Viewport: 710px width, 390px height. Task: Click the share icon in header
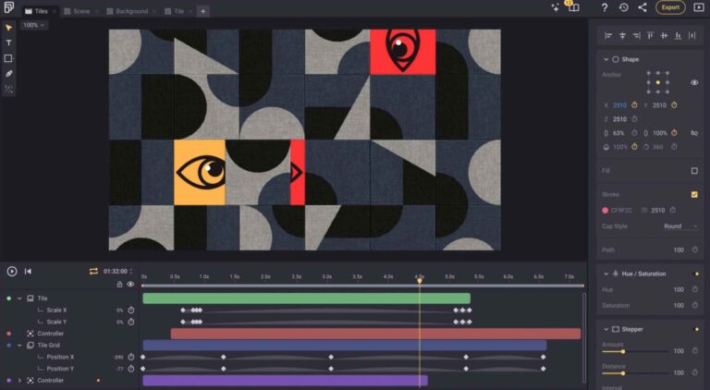(643, 7)
